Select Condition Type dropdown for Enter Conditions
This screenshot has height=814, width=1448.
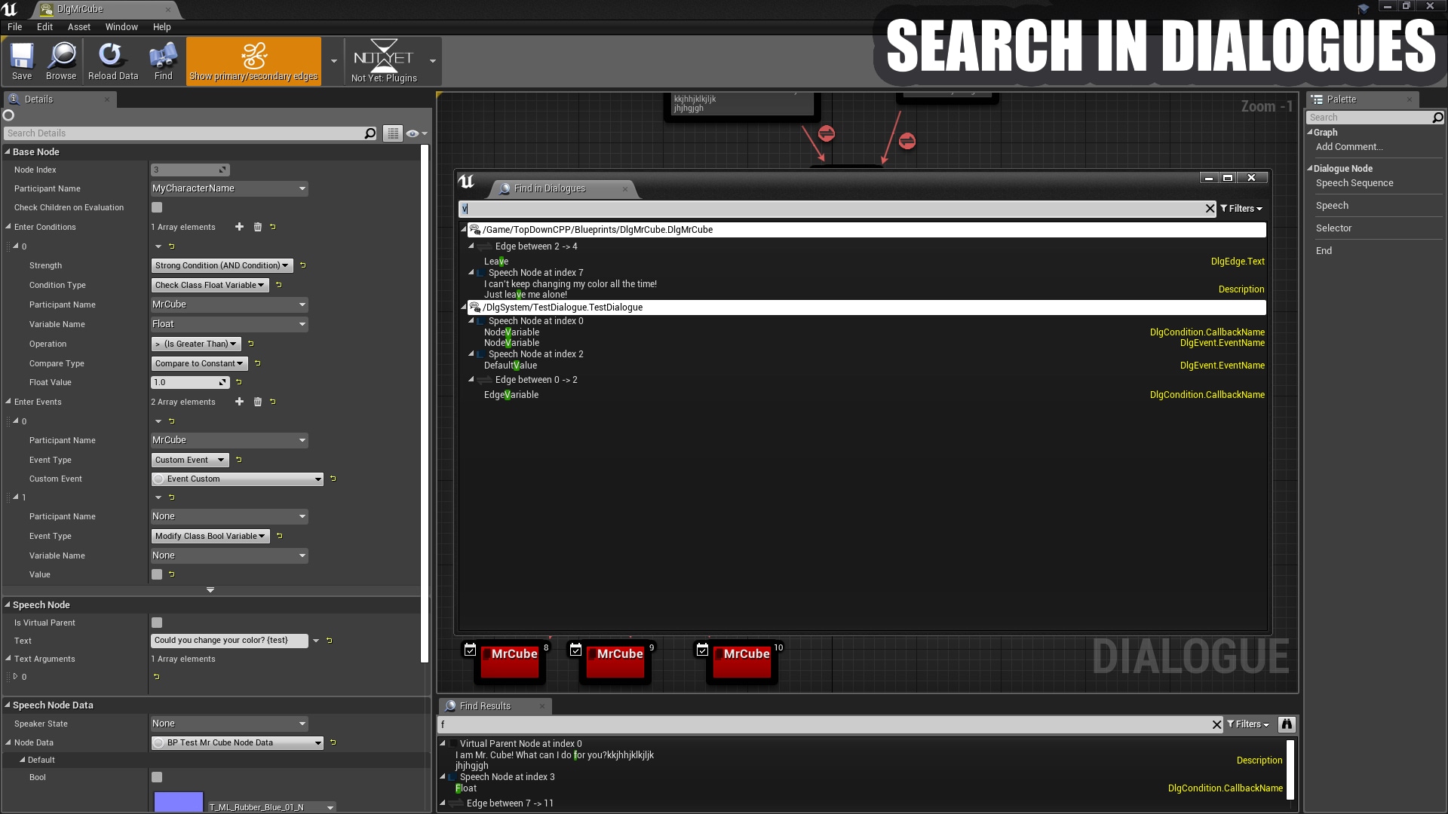(210, 284)
